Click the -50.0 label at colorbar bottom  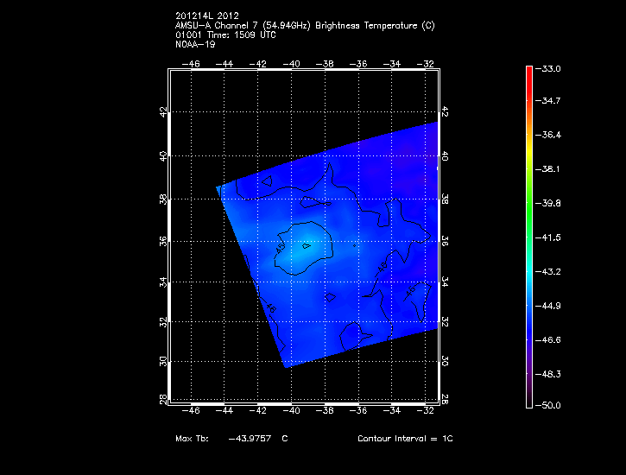tap(551, 405)
